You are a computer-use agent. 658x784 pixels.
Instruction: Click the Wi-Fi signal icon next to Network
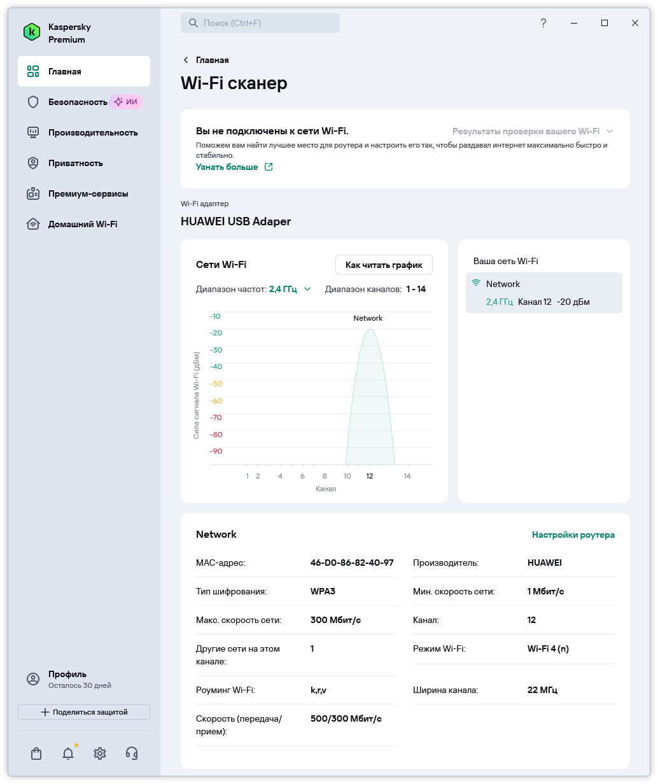click(x=476, y=284)
